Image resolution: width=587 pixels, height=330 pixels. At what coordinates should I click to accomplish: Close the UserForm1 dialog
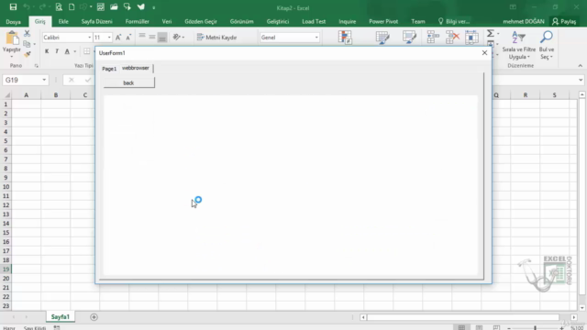pyautogui.click(x=484, y=53)
